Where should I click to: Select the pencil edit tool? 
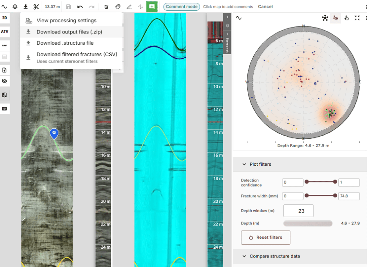tap(129, 7)
